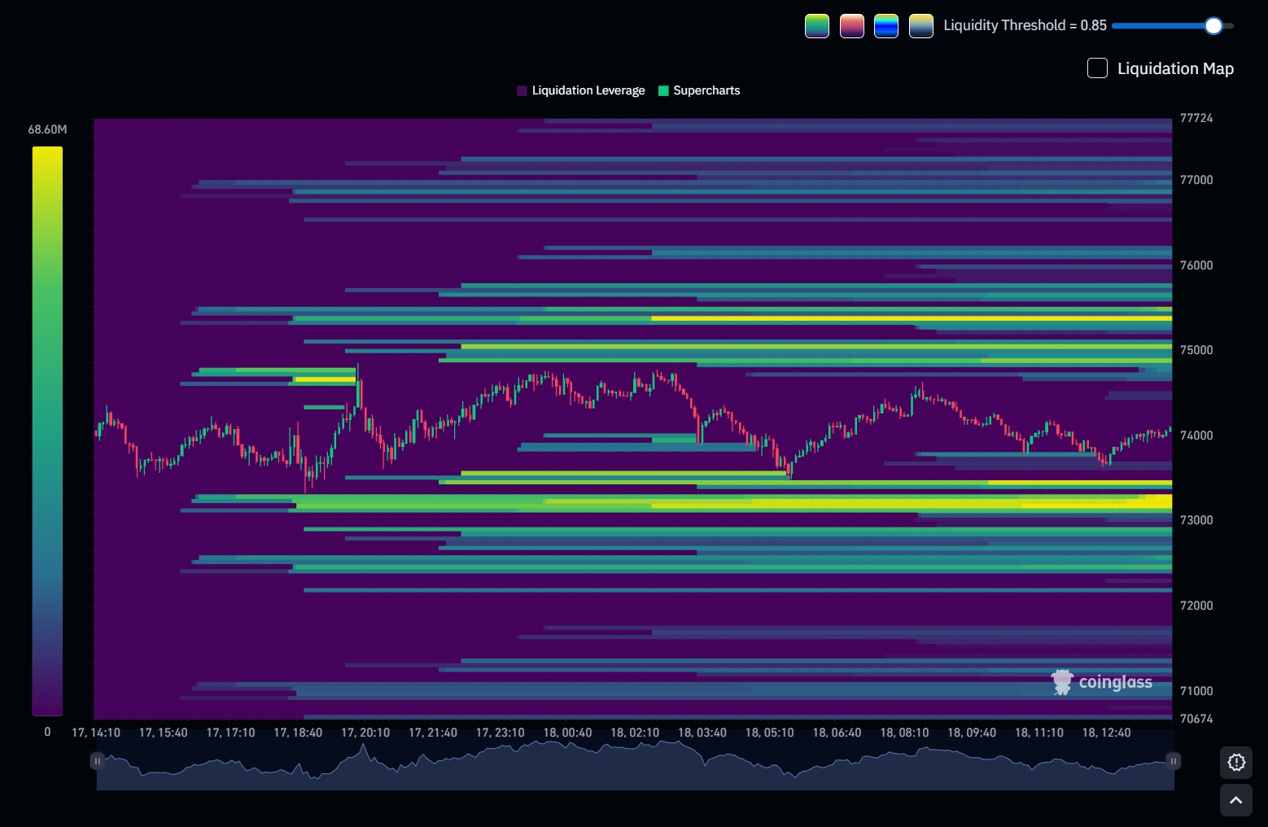
Task: Open the alerts notification icon
Action: pos(1236,763)
